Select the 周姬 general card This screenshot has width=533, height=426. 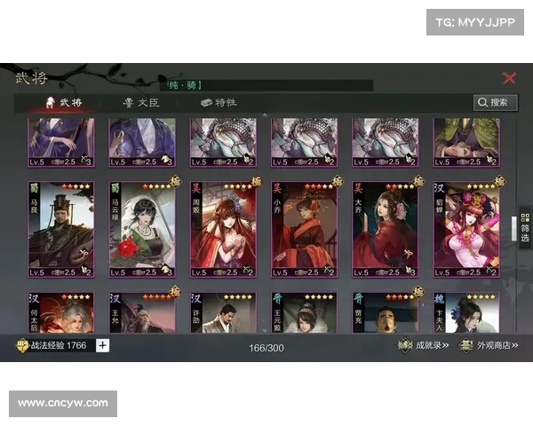click(x=223, y=229)
